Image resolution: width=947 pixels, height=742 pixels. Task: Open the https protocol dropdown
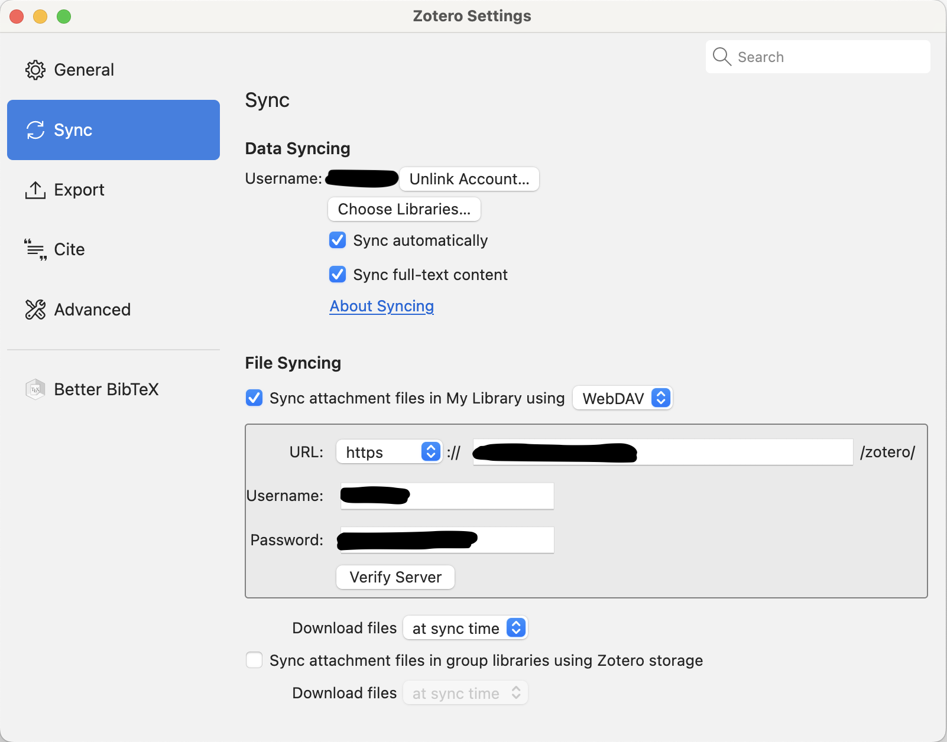coord(389,453)
